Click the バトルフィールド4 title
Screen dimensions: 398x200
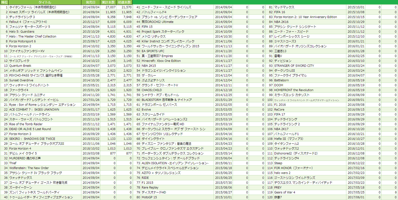pyautogui.click(x=154, y=12)
